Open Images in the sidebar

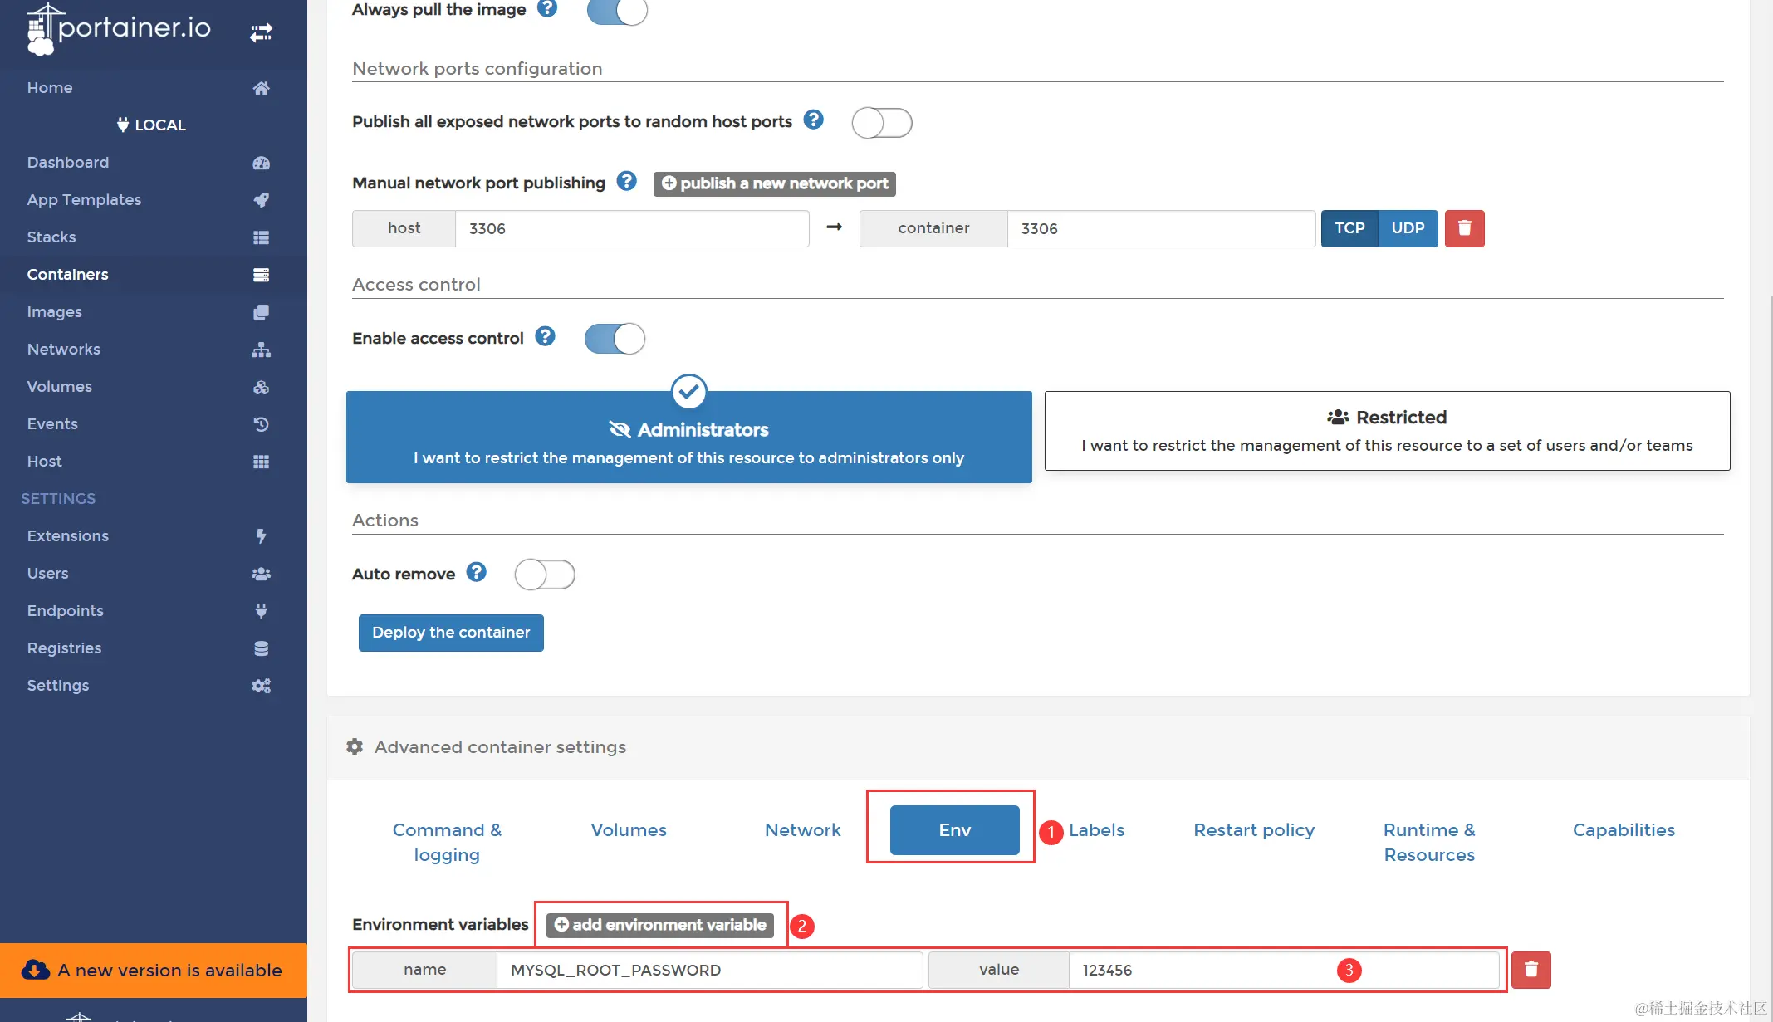click(55, 312)
